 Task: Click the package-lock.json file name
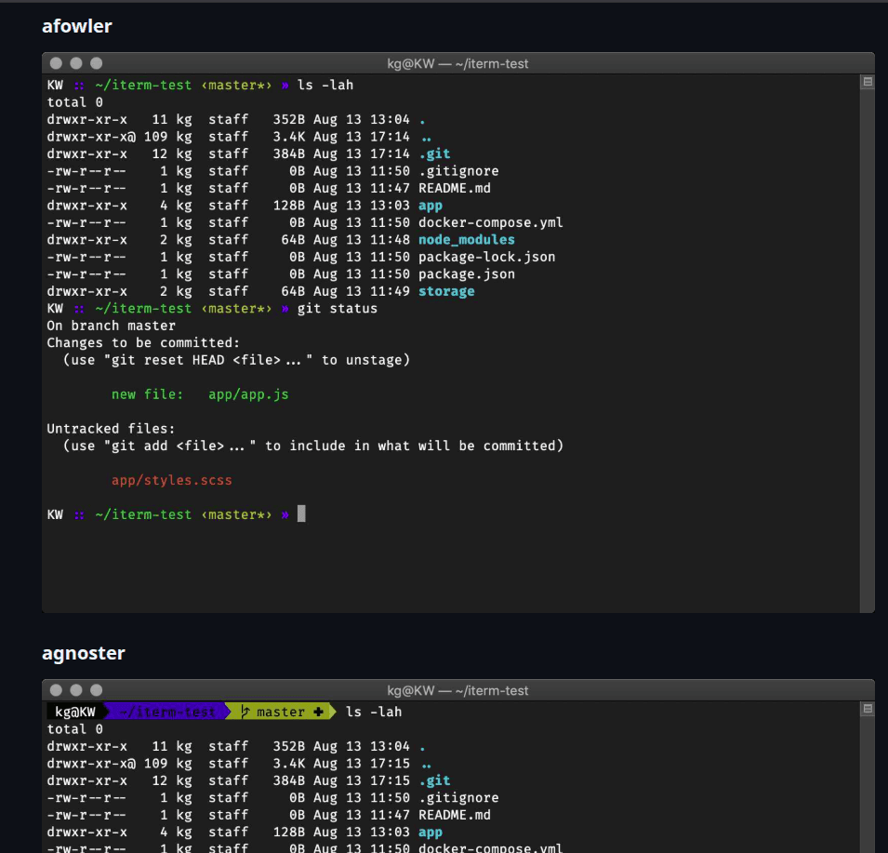[x=474, y=257]
